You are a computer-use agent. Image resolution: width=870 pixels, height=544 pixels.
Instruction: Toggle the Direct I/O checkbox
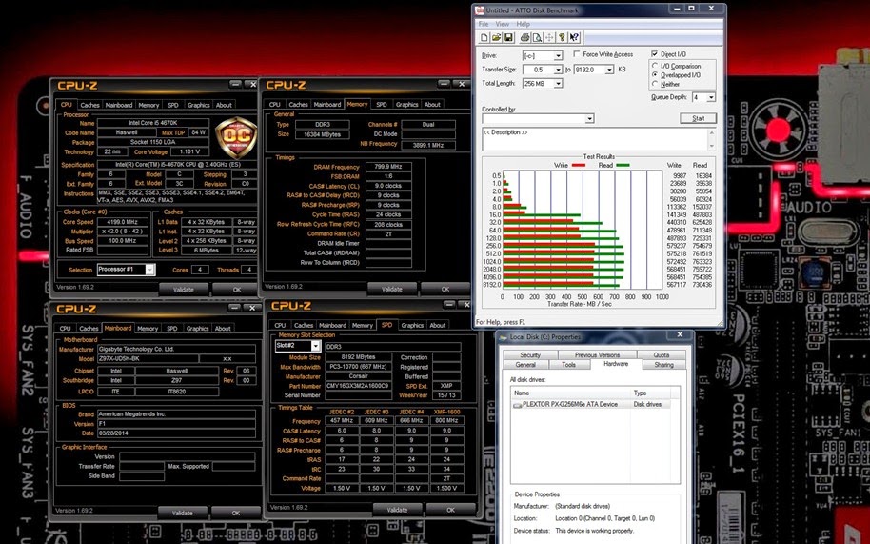point(655,54)
